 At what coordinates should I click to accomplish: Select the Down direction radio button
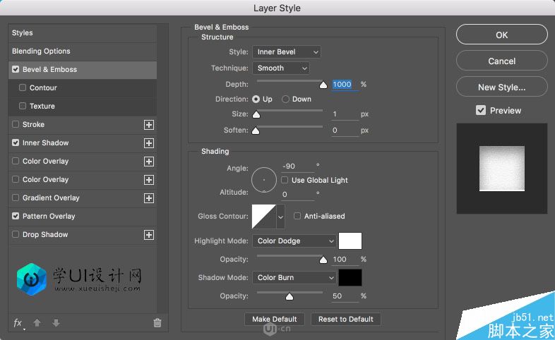(286, 99)
